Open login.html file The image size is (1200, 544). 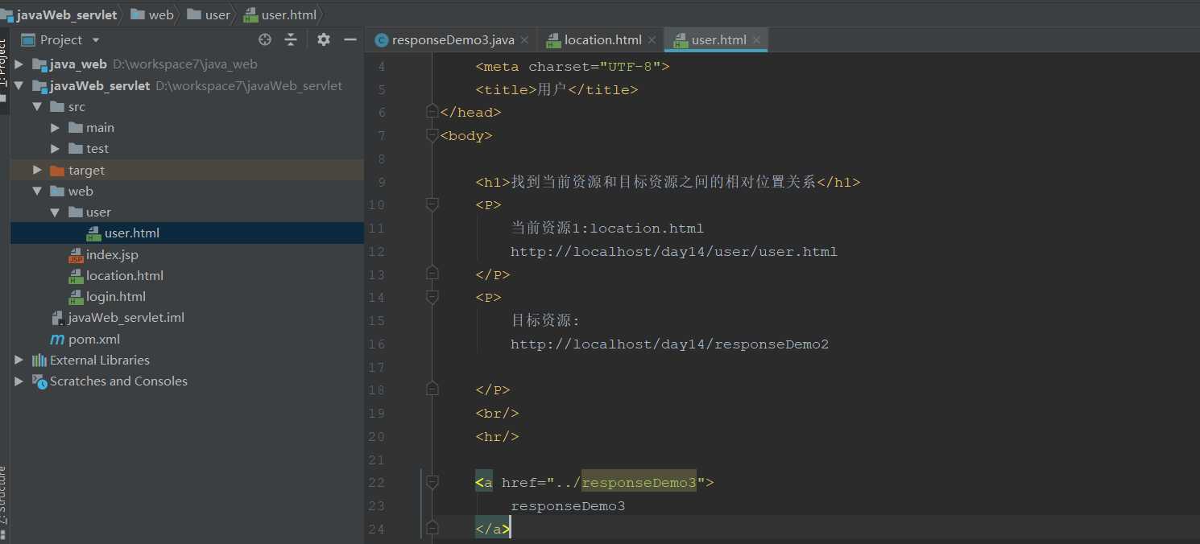click(x=116, y=297)
